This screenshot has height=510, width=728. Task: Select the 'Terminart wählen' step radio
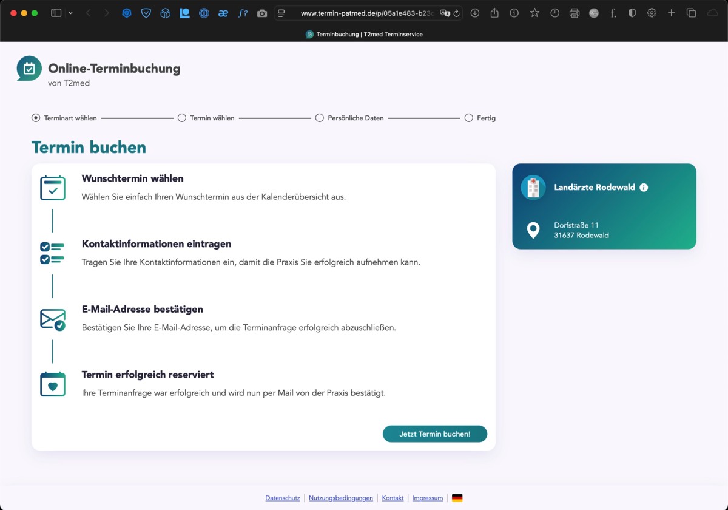[x=36, y=118]
